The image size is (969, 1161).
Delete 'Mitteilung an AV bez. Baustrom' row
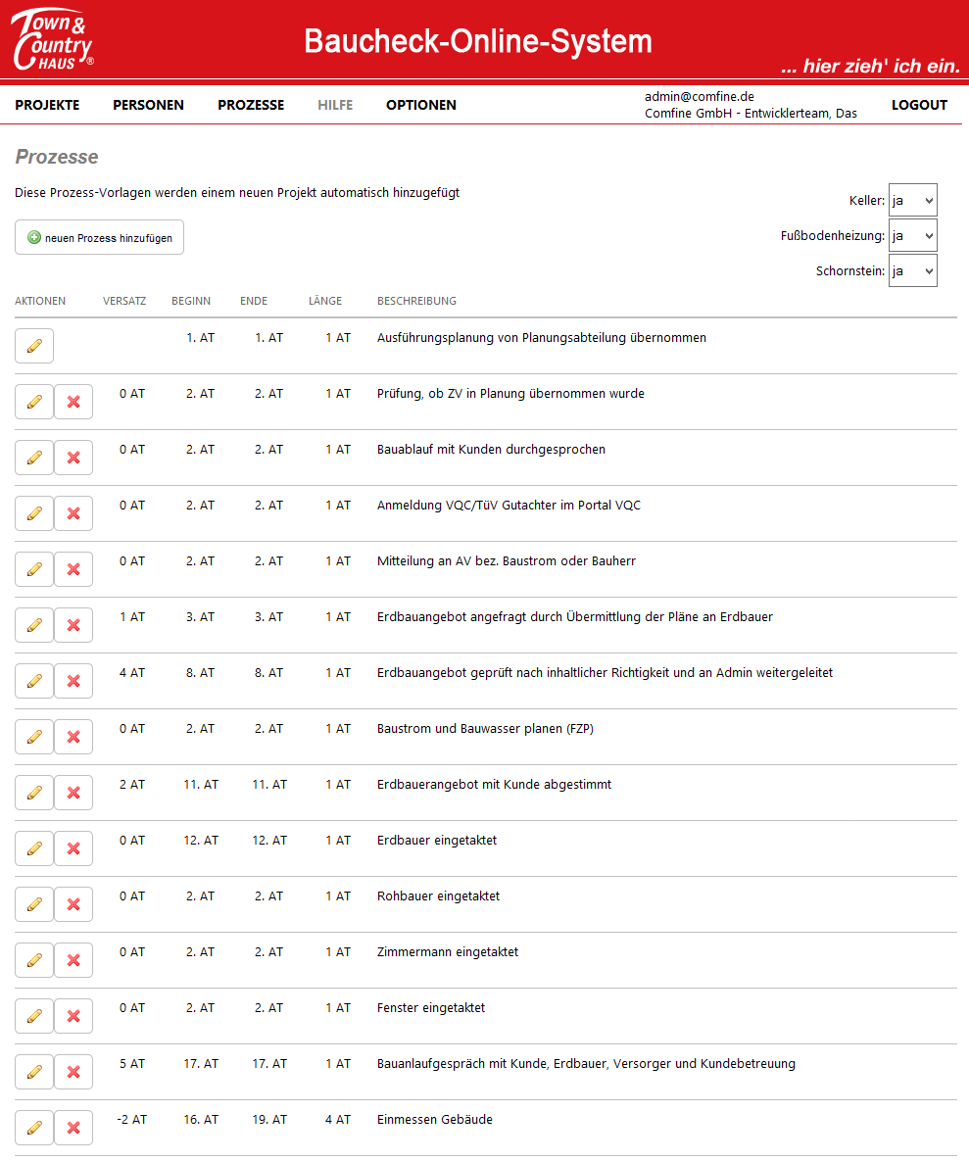coord(73,569)
